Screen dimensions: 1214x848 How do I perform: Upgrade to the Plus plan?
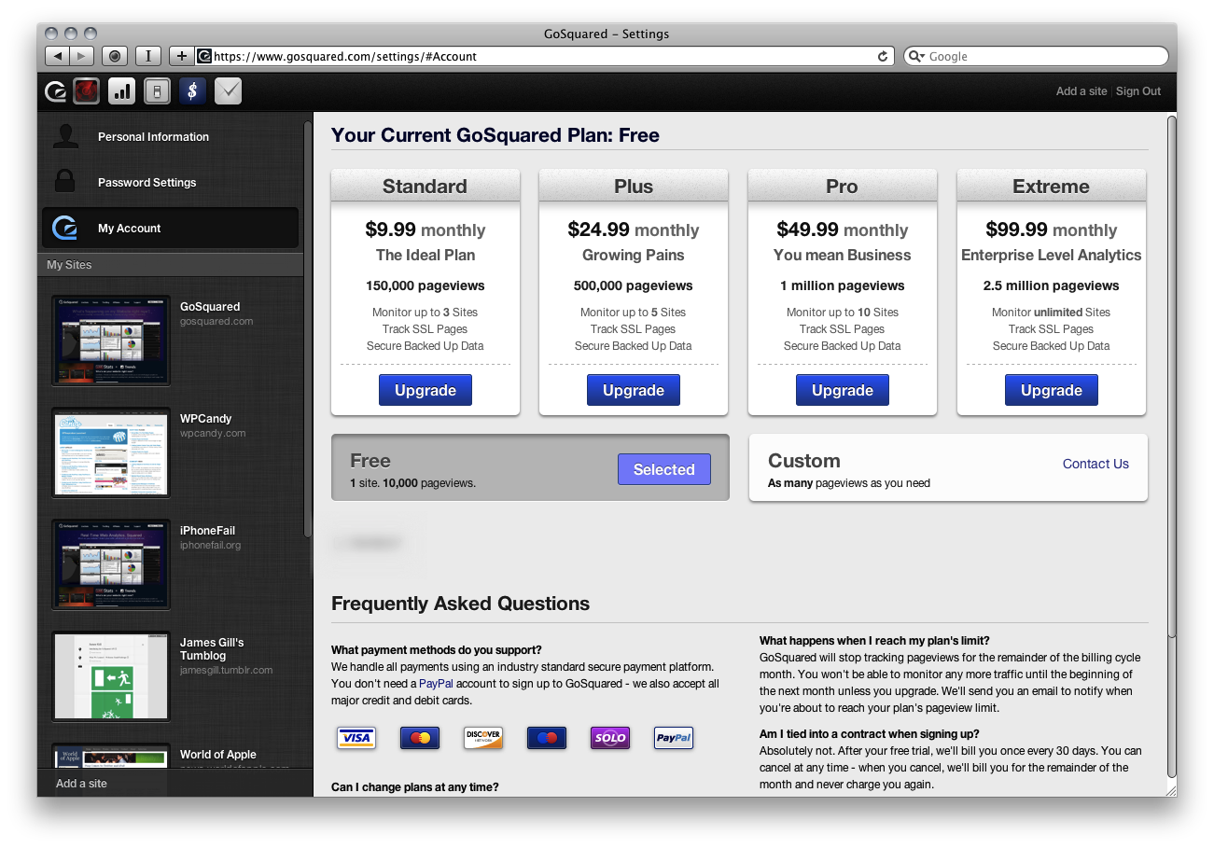point(634,390)
